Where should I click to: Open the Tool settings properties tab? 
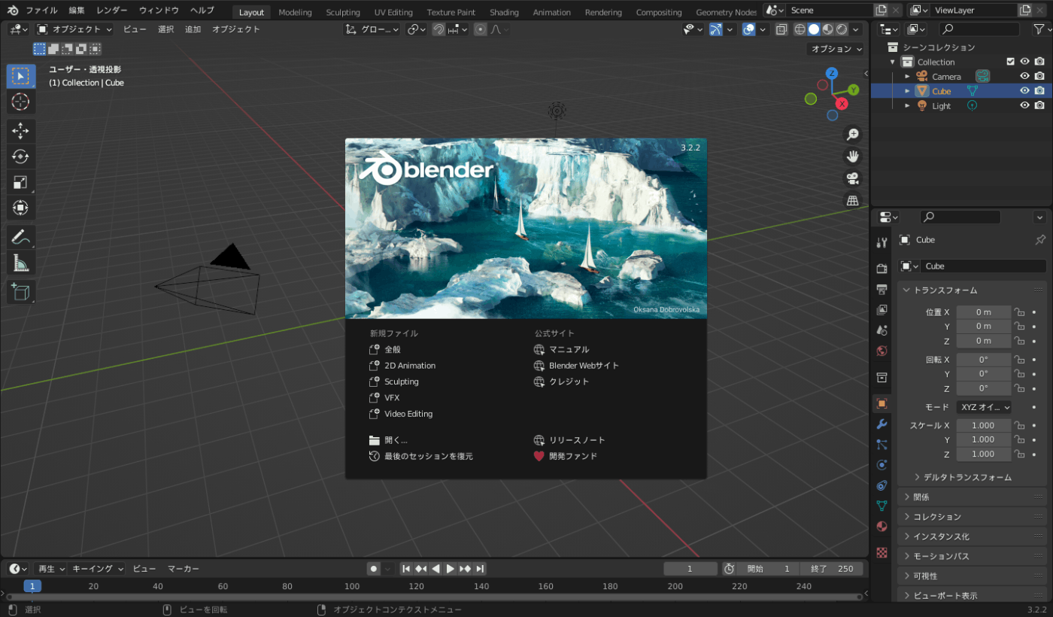(x=882, y=242)
